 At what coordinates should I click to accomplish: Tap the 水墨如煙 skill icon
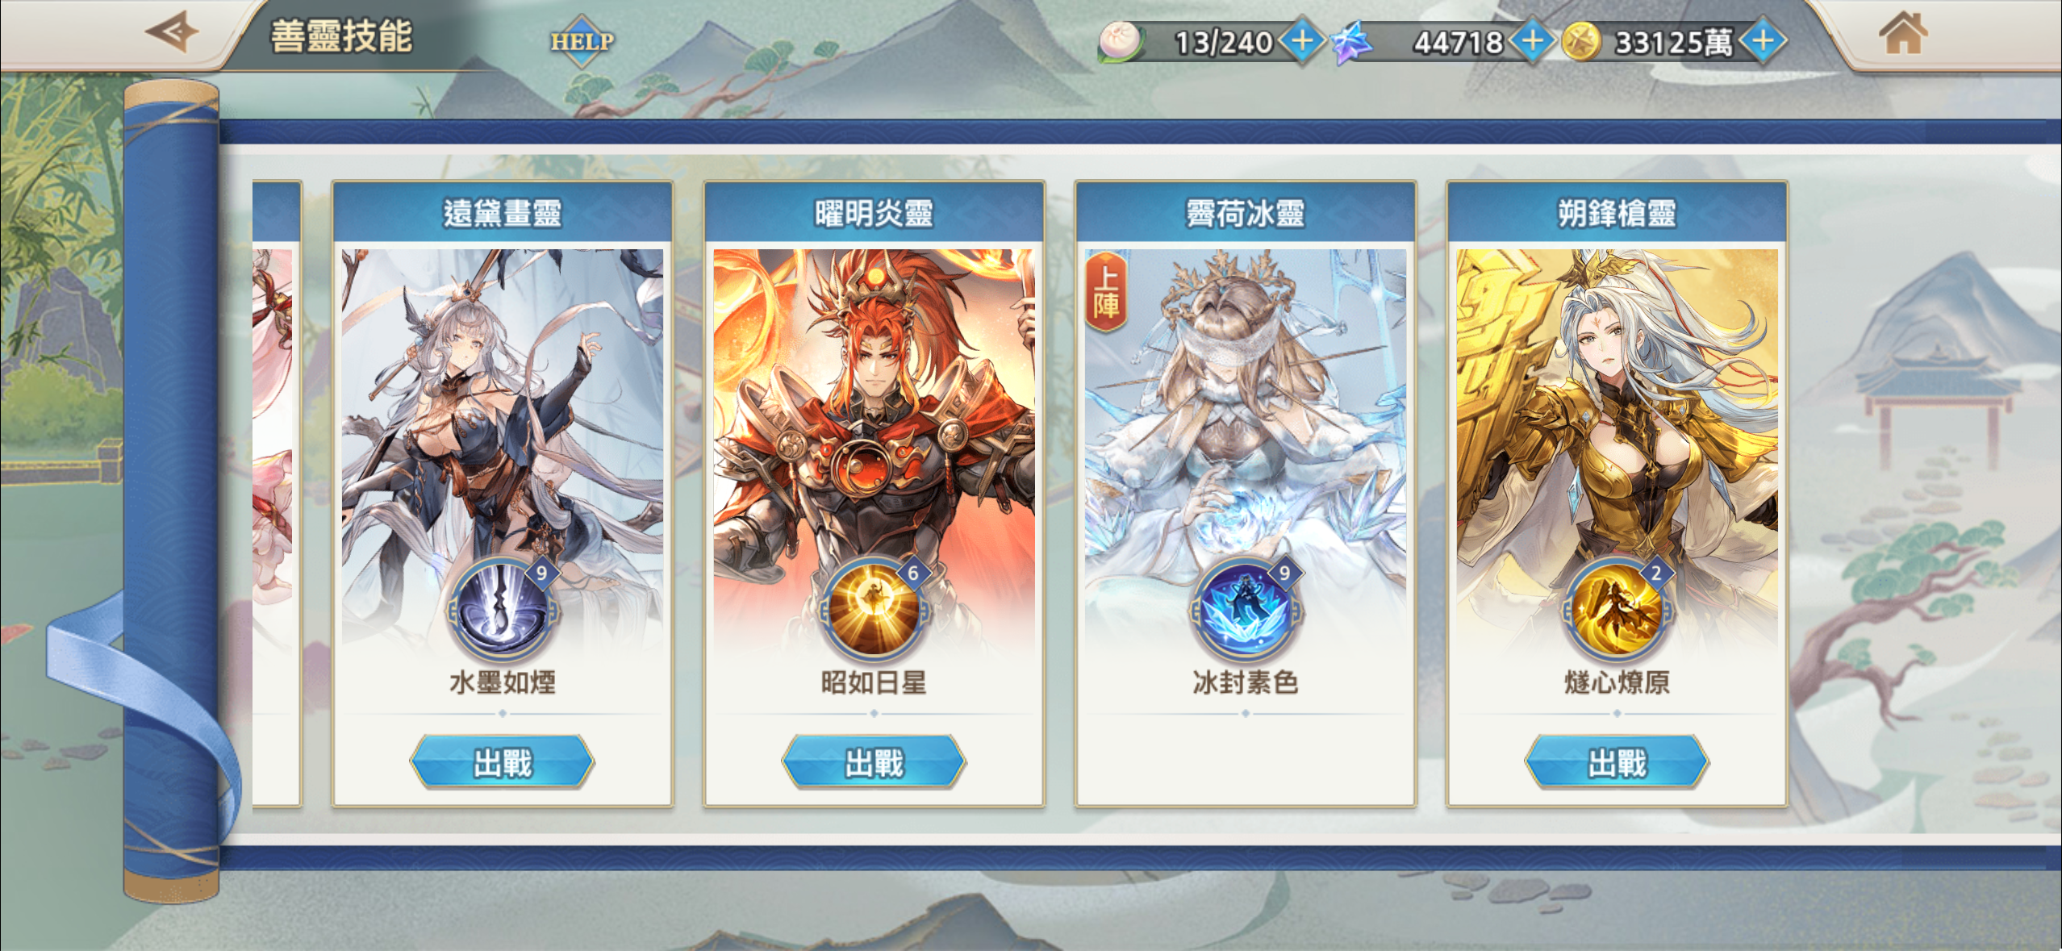[x=503, y=610]
